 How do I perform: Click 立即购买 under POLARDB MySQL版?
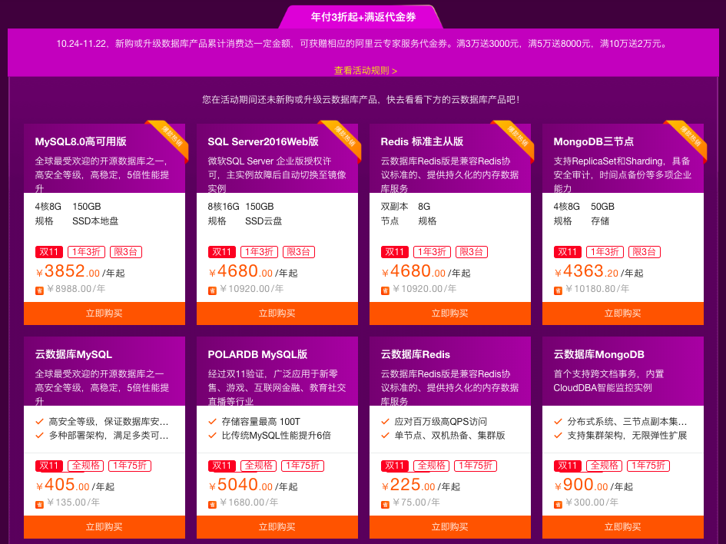coord(277,527)
